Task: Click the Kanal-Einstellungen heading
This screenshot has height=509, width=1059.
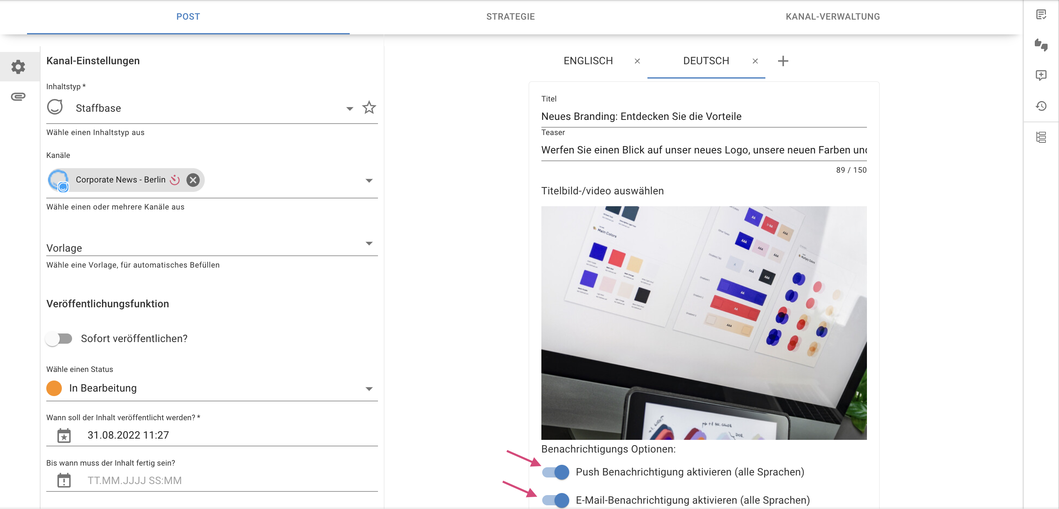Action: tap(93, 61)
